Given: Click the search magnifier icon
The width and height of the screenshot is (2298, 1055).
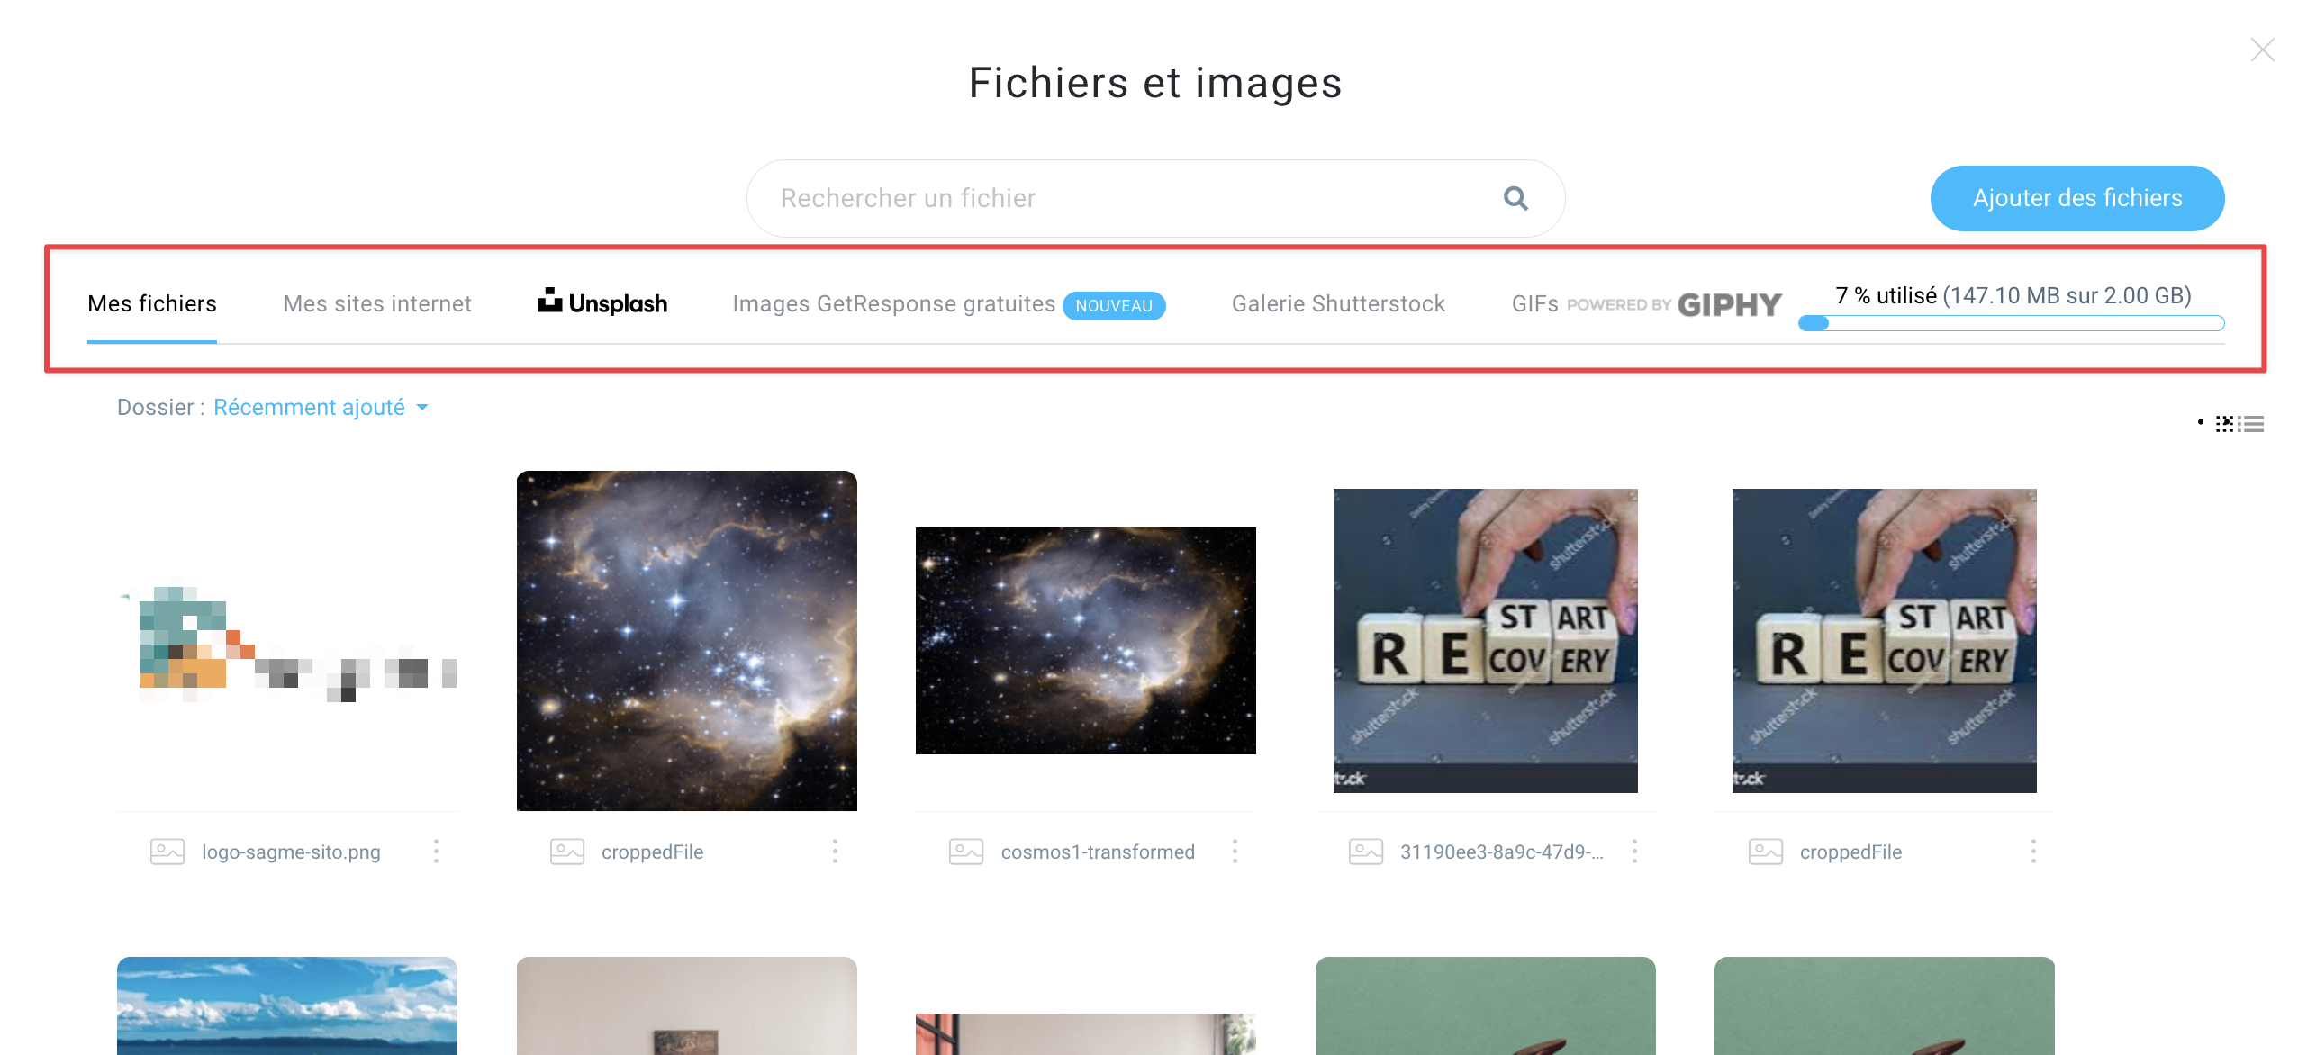Looking at the screenshot, I should coord(1515,199).
